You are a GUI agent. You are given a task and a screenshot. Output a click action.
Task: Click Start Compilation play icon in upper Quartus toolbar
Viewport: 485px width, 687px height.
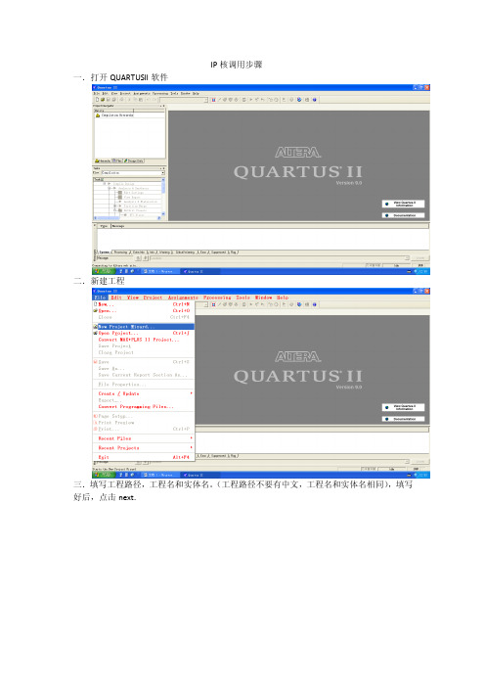(251, 100)
